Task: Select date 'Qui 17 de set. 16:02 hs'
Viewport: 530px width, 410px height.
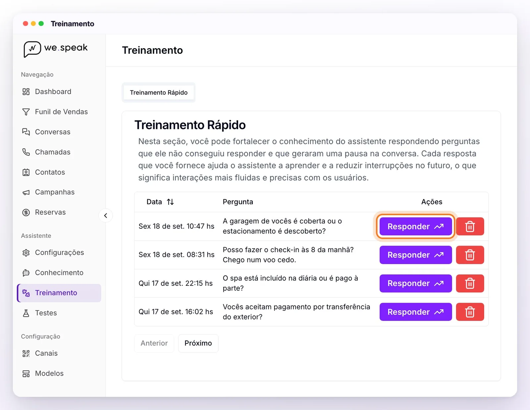Action: click(176, 312)
